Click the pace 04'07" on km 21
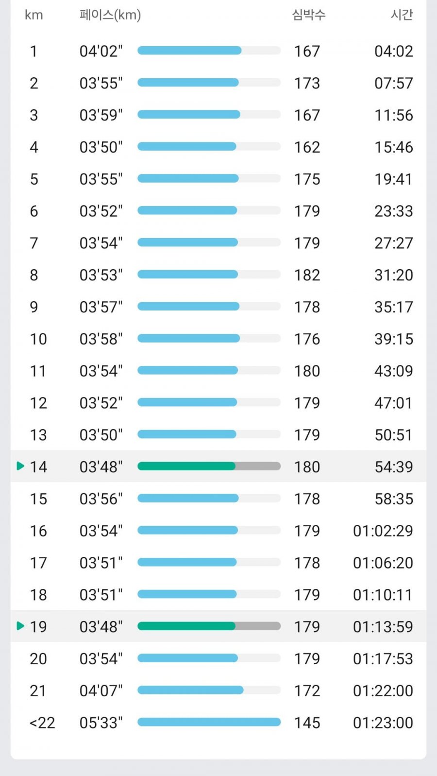Image resolution: width=437 pixels, height=776 pixels. [101, 690]
